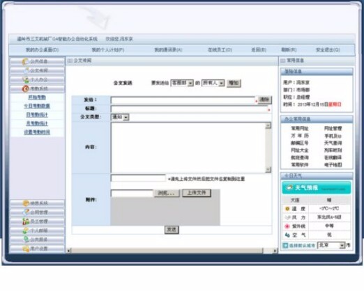Open the 列车时刻 link
This screenshot has width=364, height=291.
coord(333,150)
